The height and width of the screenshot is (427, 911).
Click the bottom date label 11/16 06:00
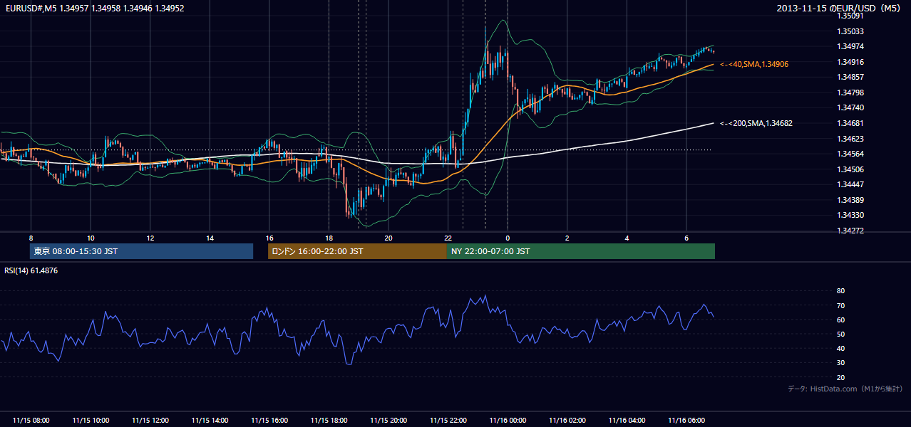click(x=686, y=421)
